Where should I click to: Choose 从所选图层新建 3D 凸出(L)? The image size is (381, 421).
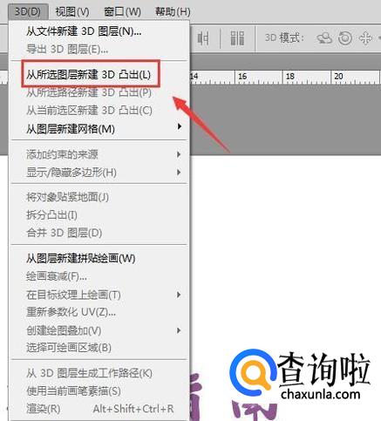[x=91, y=73]
